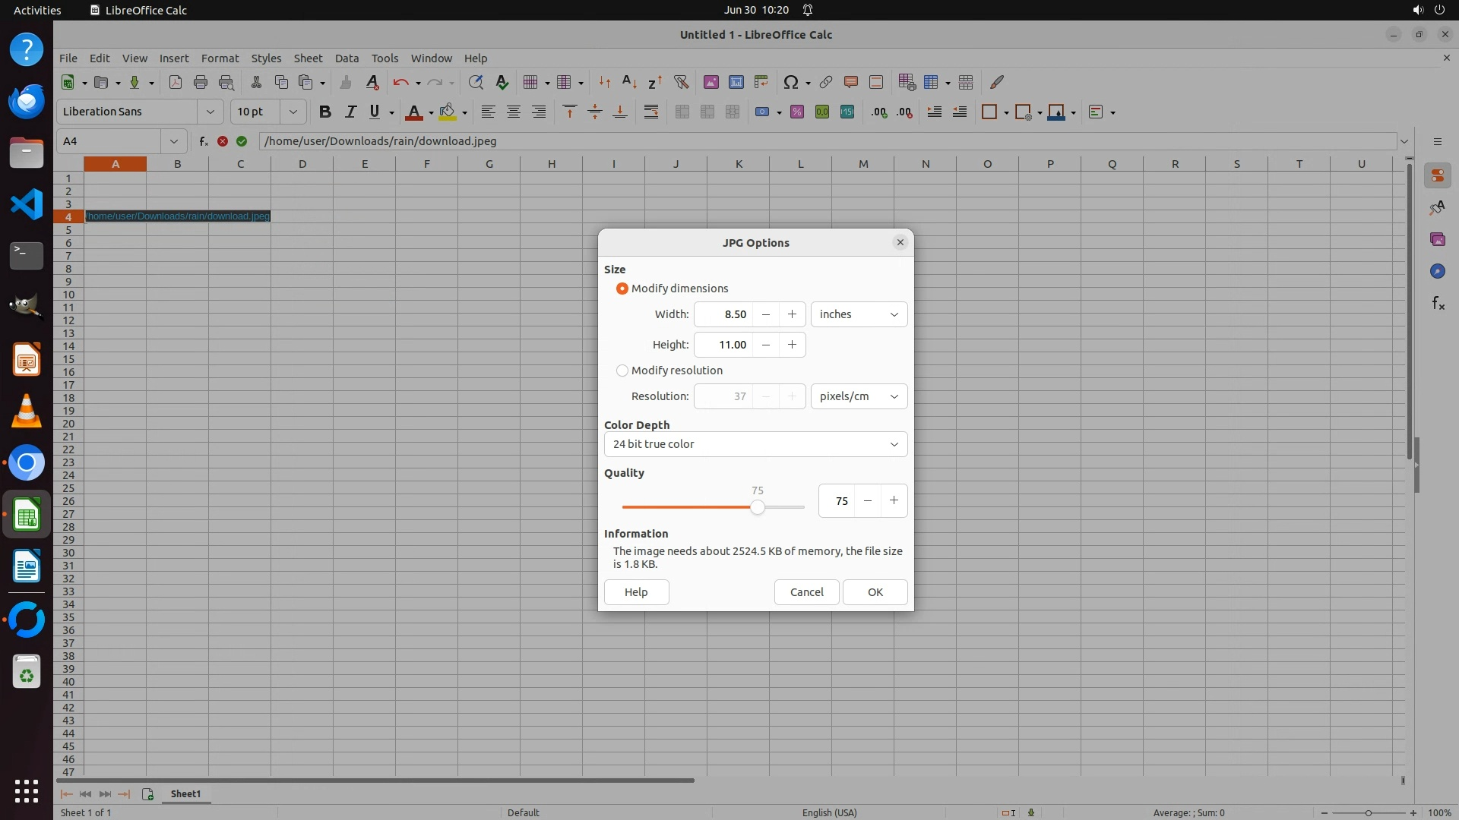The image size is (1459, 820).
Task: Select the Modify dimensions radio button
Action: pyautogui.click(x=622, y=289)
